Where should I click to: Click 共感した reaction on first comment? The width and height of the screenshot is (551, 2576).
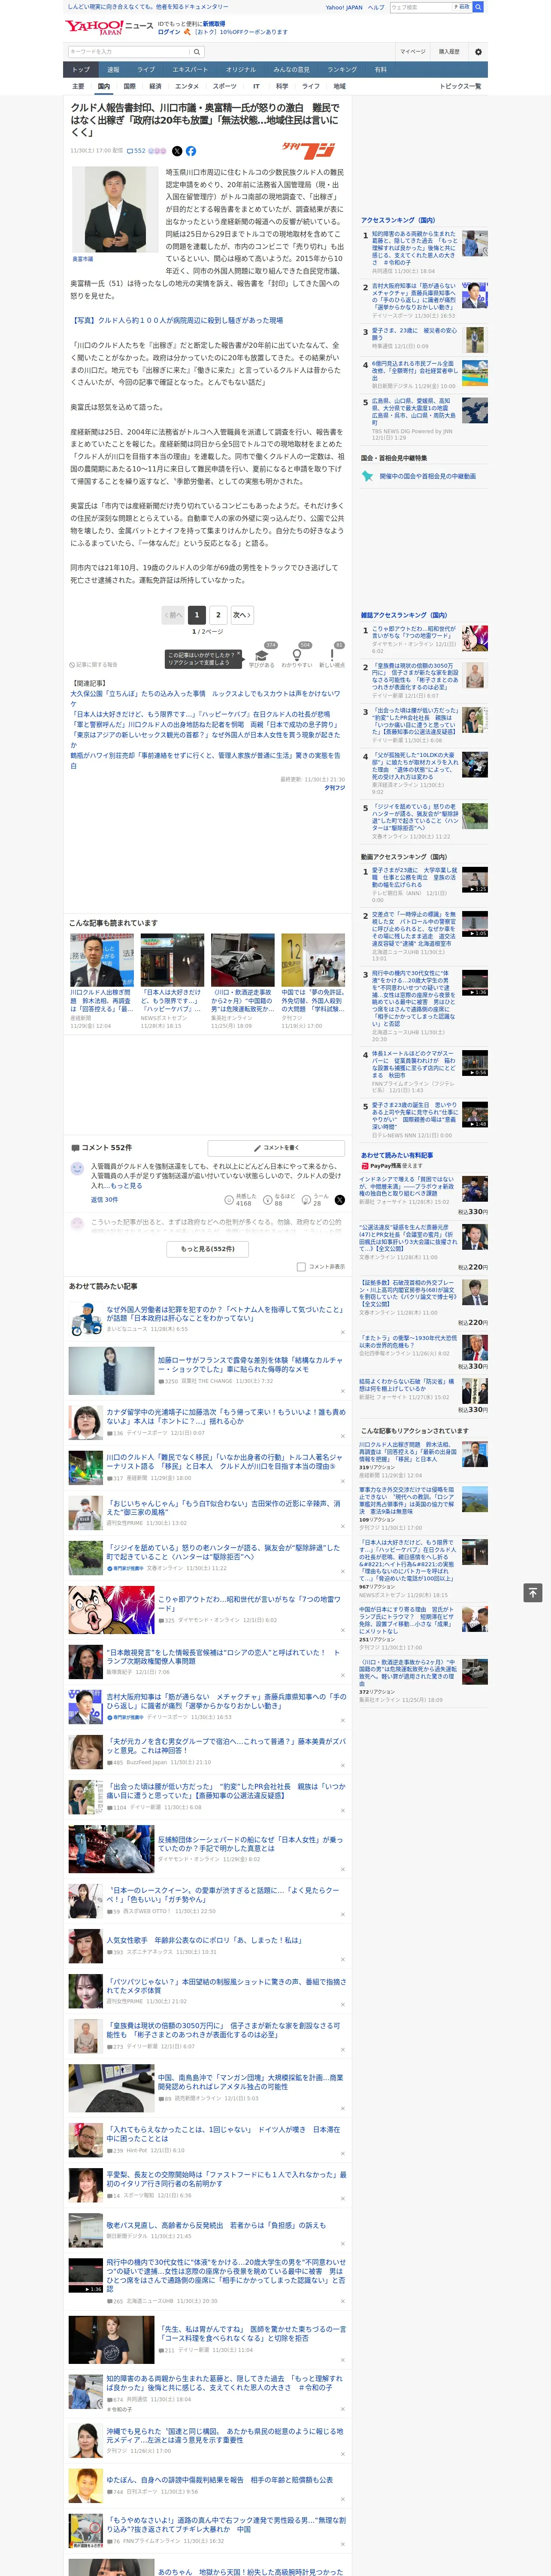[x=241, y=1199]
